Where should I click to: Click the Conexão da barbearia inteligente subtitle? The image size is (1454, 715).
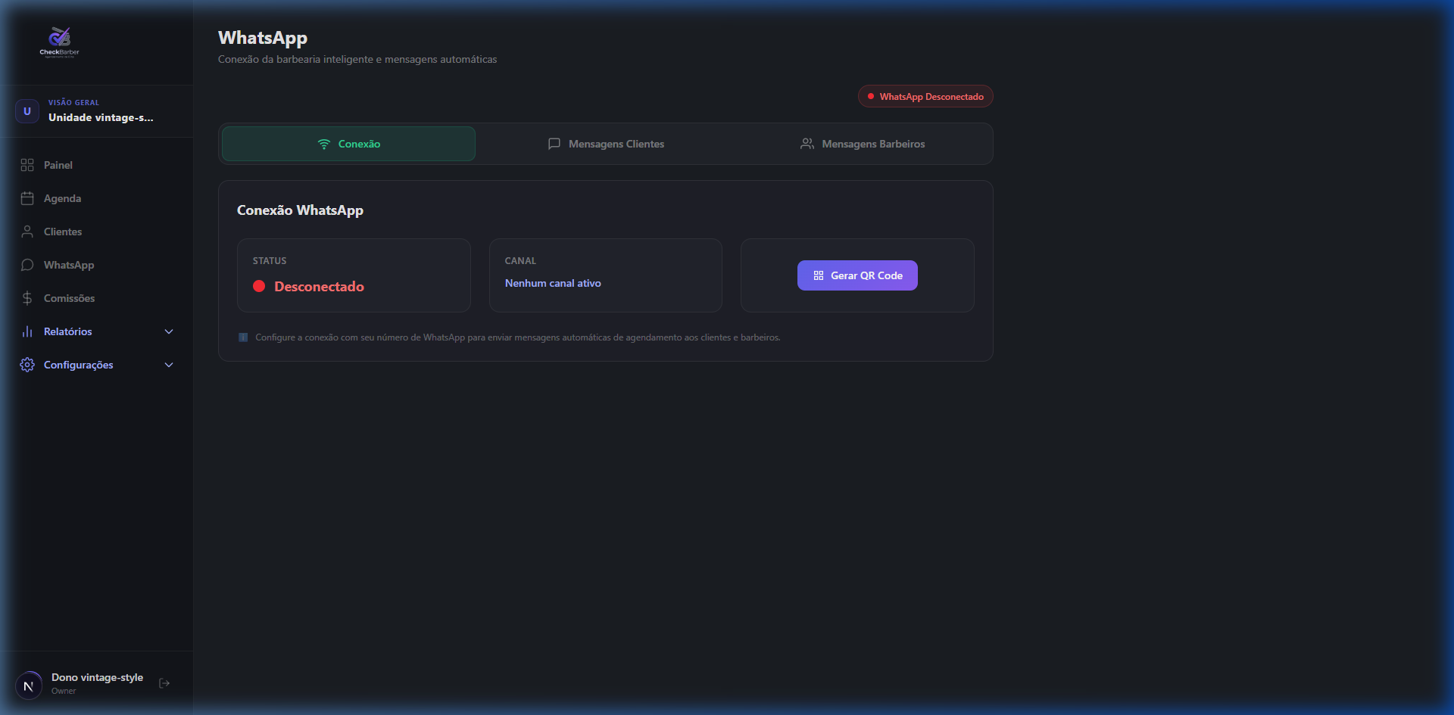coord(357,59)
